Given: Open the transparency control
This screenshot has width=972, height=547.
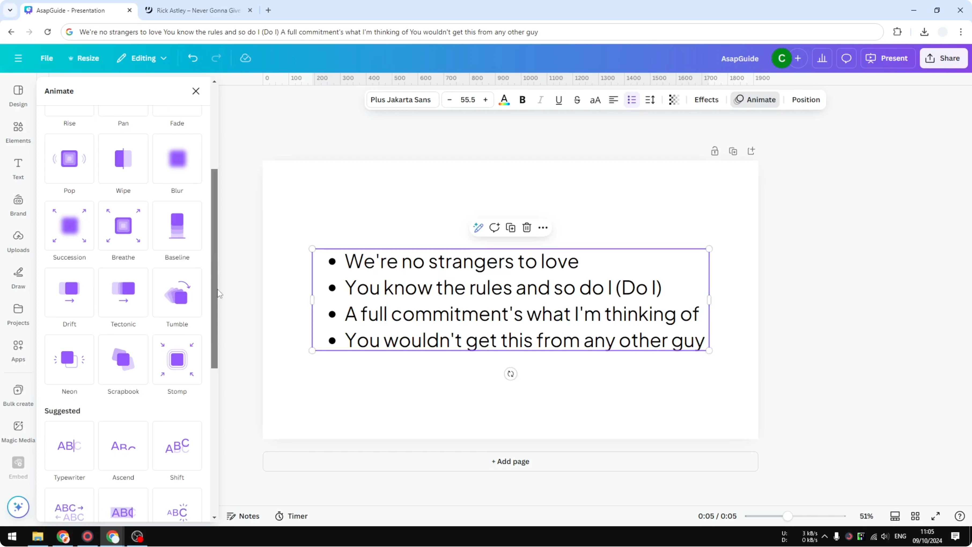Looking at the screenshot, I should click(x=674, y=100).
